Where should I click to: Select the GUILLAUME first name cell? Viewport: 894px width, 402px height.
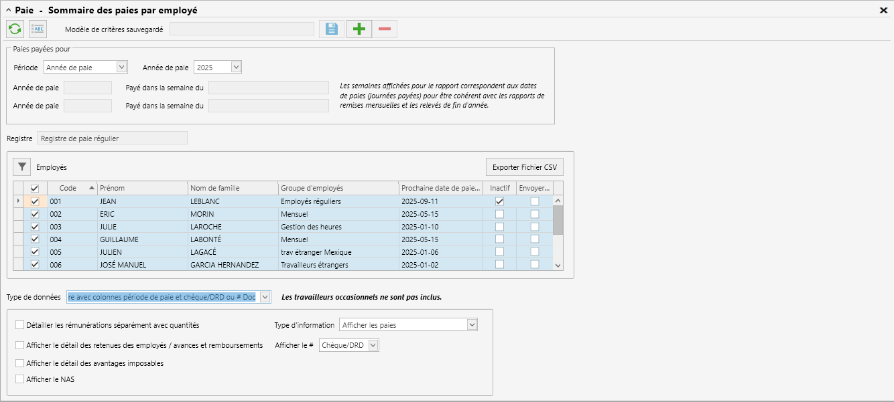coord(142,239)
